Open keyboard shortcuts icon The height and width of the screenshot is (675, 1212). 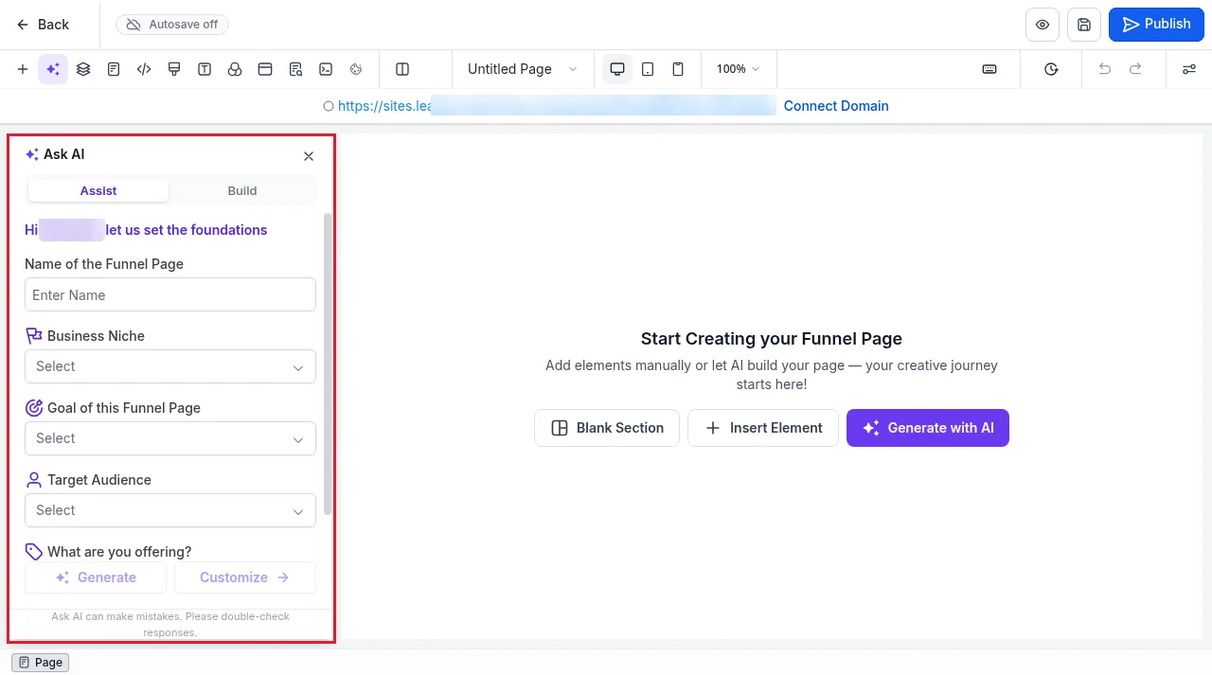point(989,69)
